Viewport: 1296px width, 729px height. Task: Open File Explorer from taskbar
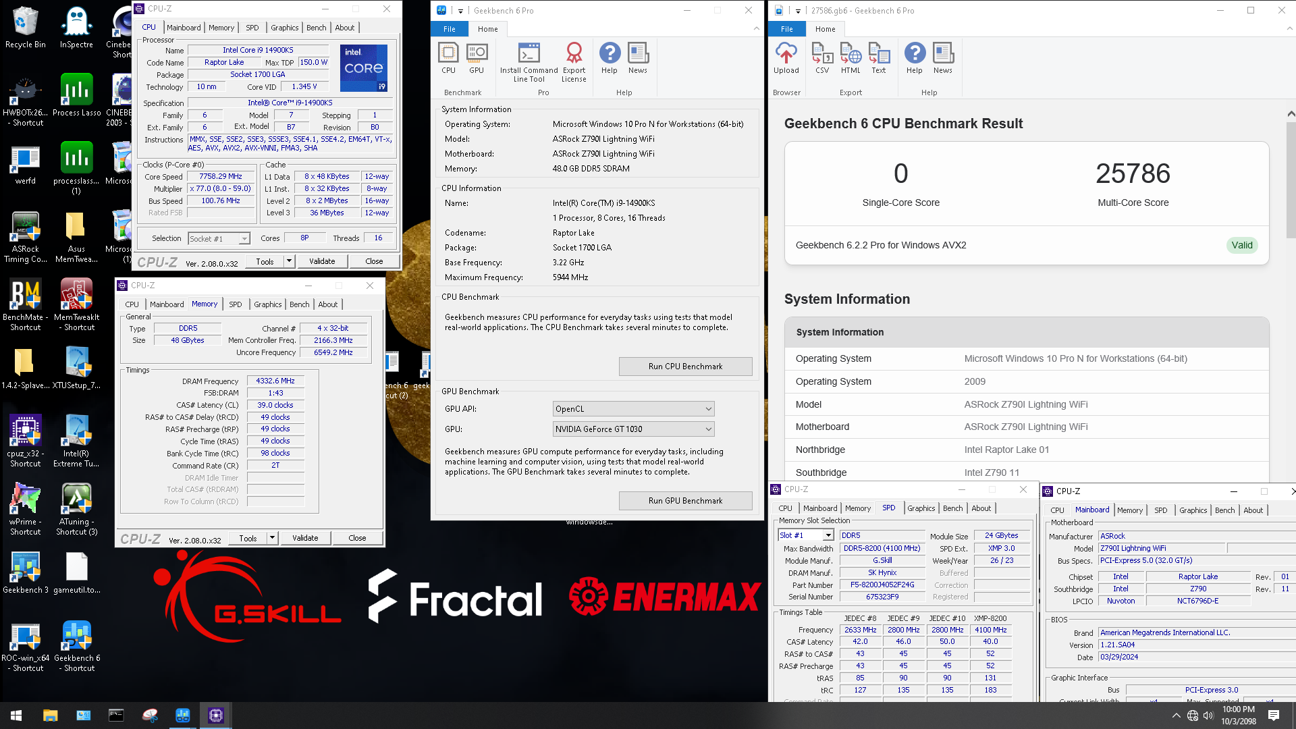pyautogui.click(x=50, y=715)
